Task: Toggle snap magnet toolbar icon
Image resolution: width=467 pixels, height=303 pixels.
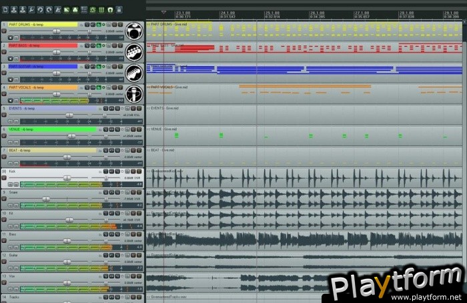Action: (110, 10)
